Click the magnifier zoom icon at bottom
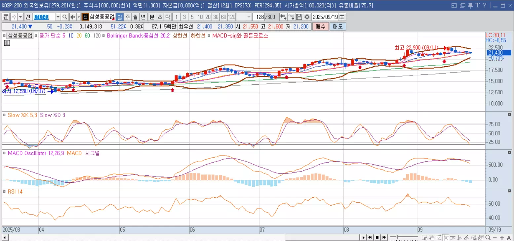514x241 pixels. click(x=488, y=237)
